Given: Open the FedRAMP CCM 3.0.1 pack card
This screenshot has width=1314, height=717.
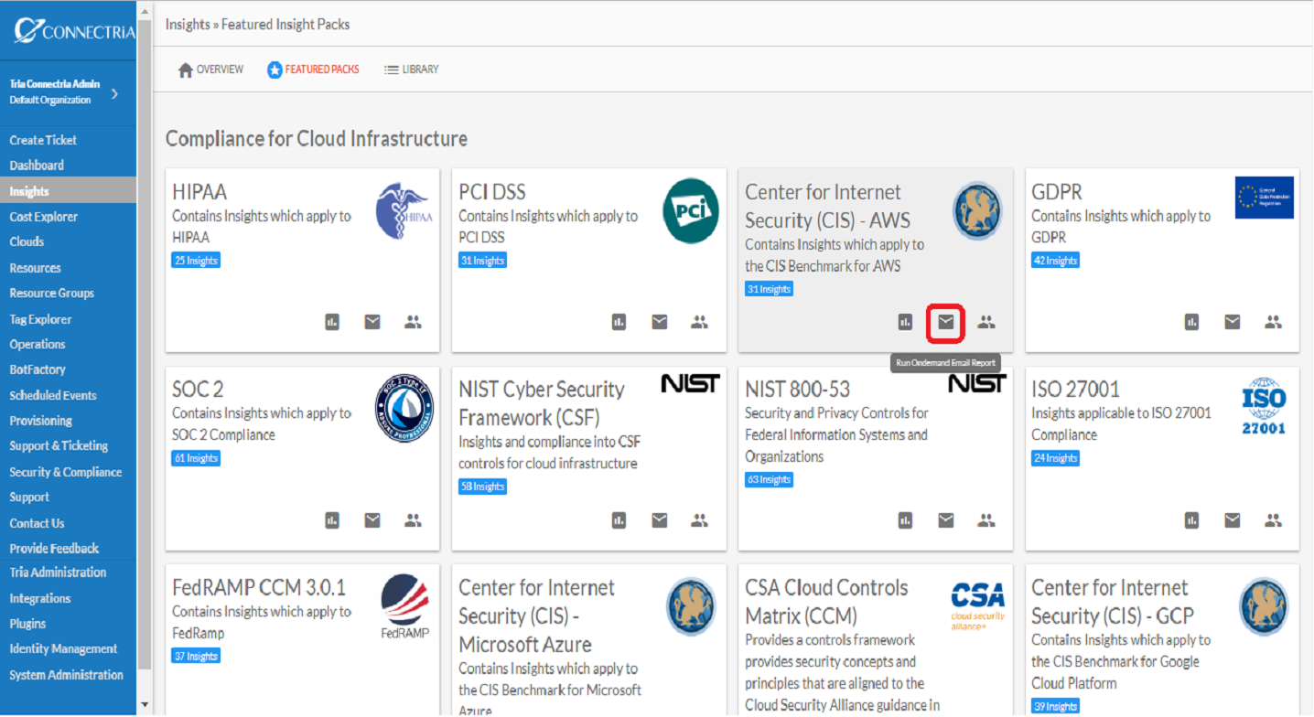Looking at the screenshot, I should pos(302,639).
